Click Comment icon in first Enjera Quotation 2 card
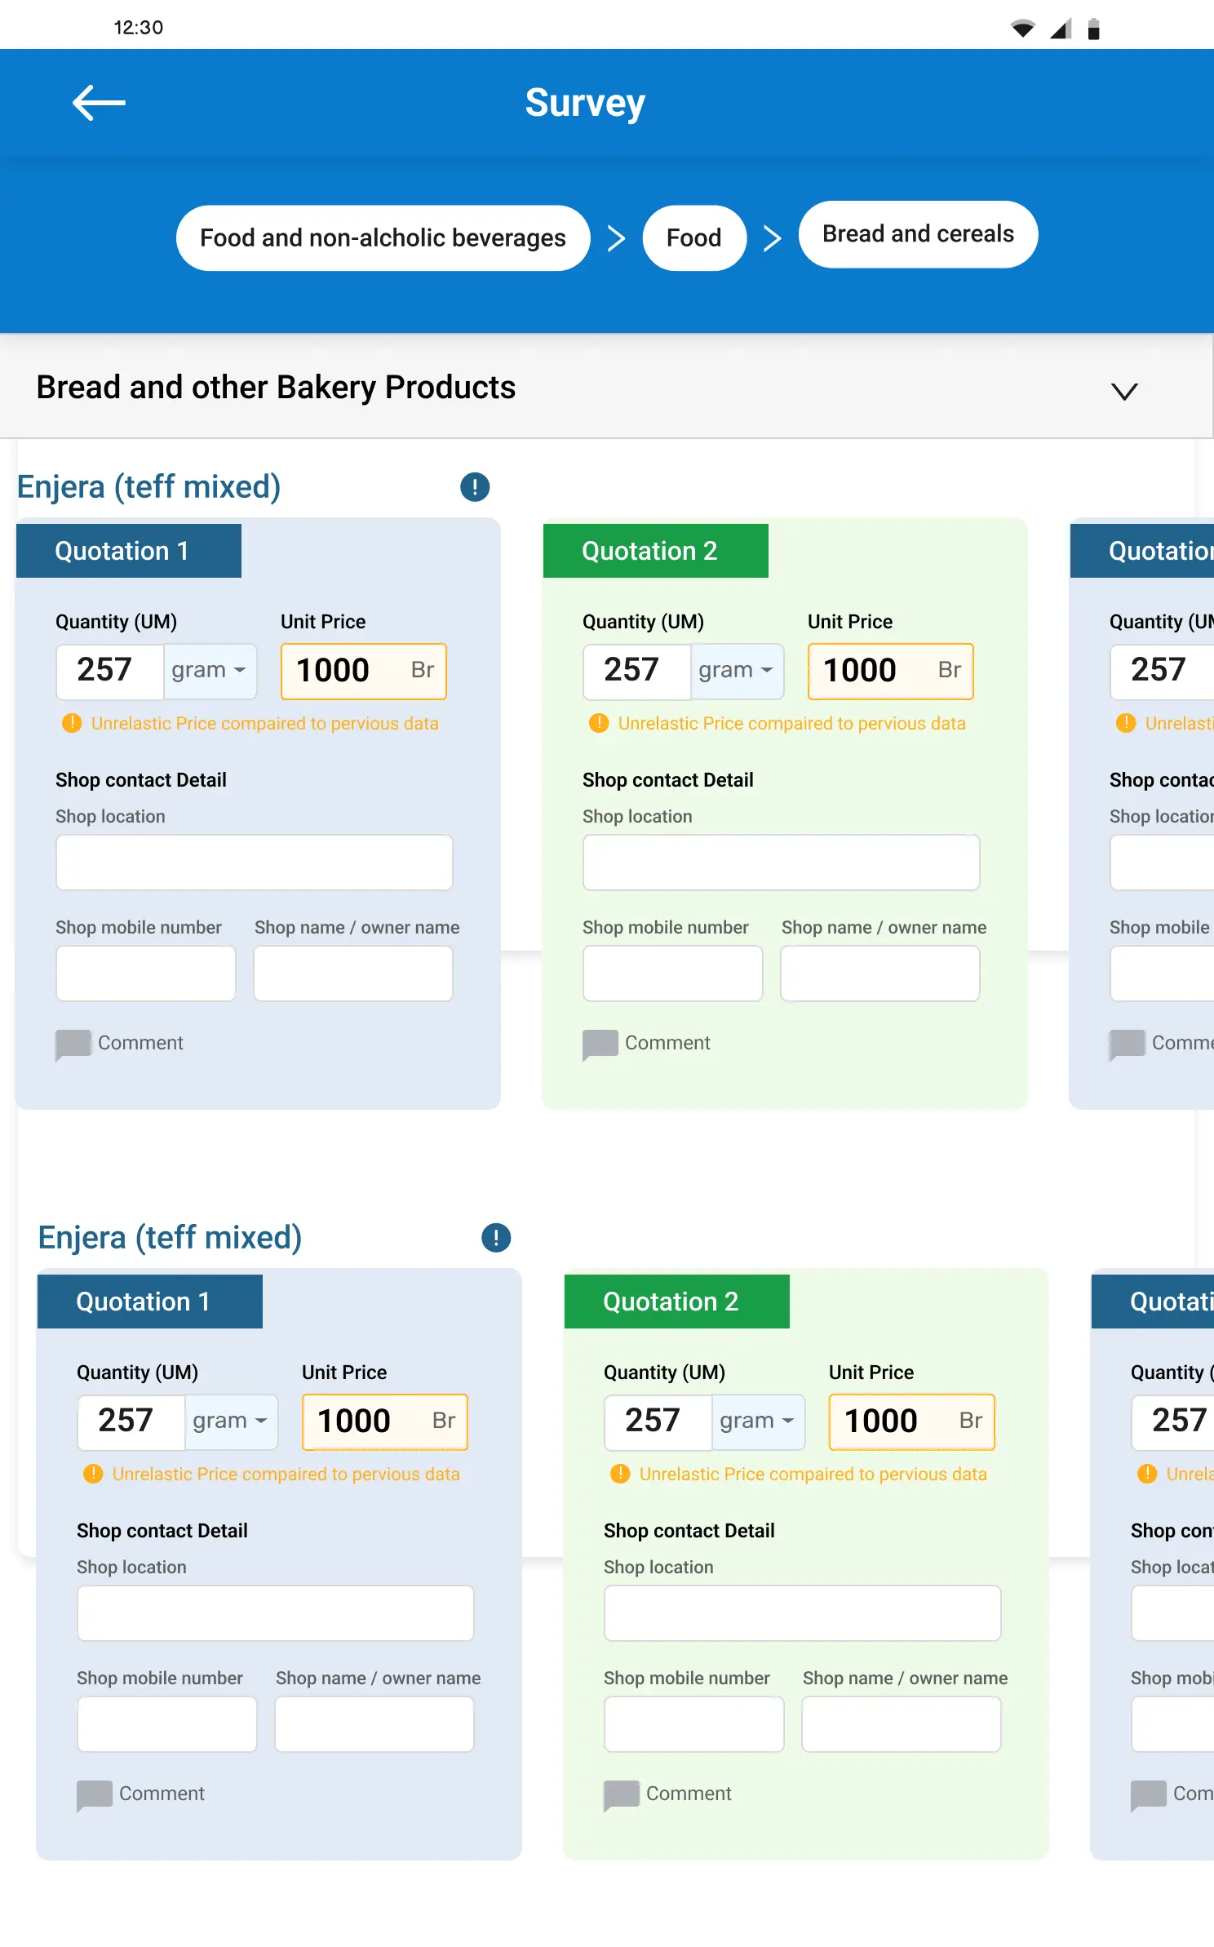Screen dimensions: 1214x1947 point(600,1044)
